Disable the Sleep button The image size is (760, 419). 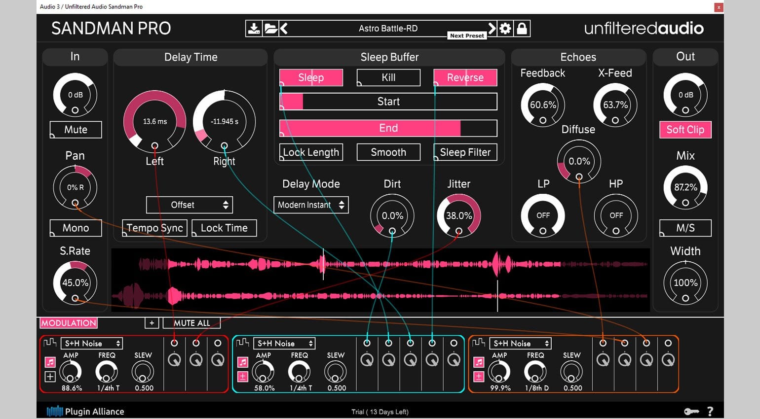pyautogui.click(x=311, y=77)
